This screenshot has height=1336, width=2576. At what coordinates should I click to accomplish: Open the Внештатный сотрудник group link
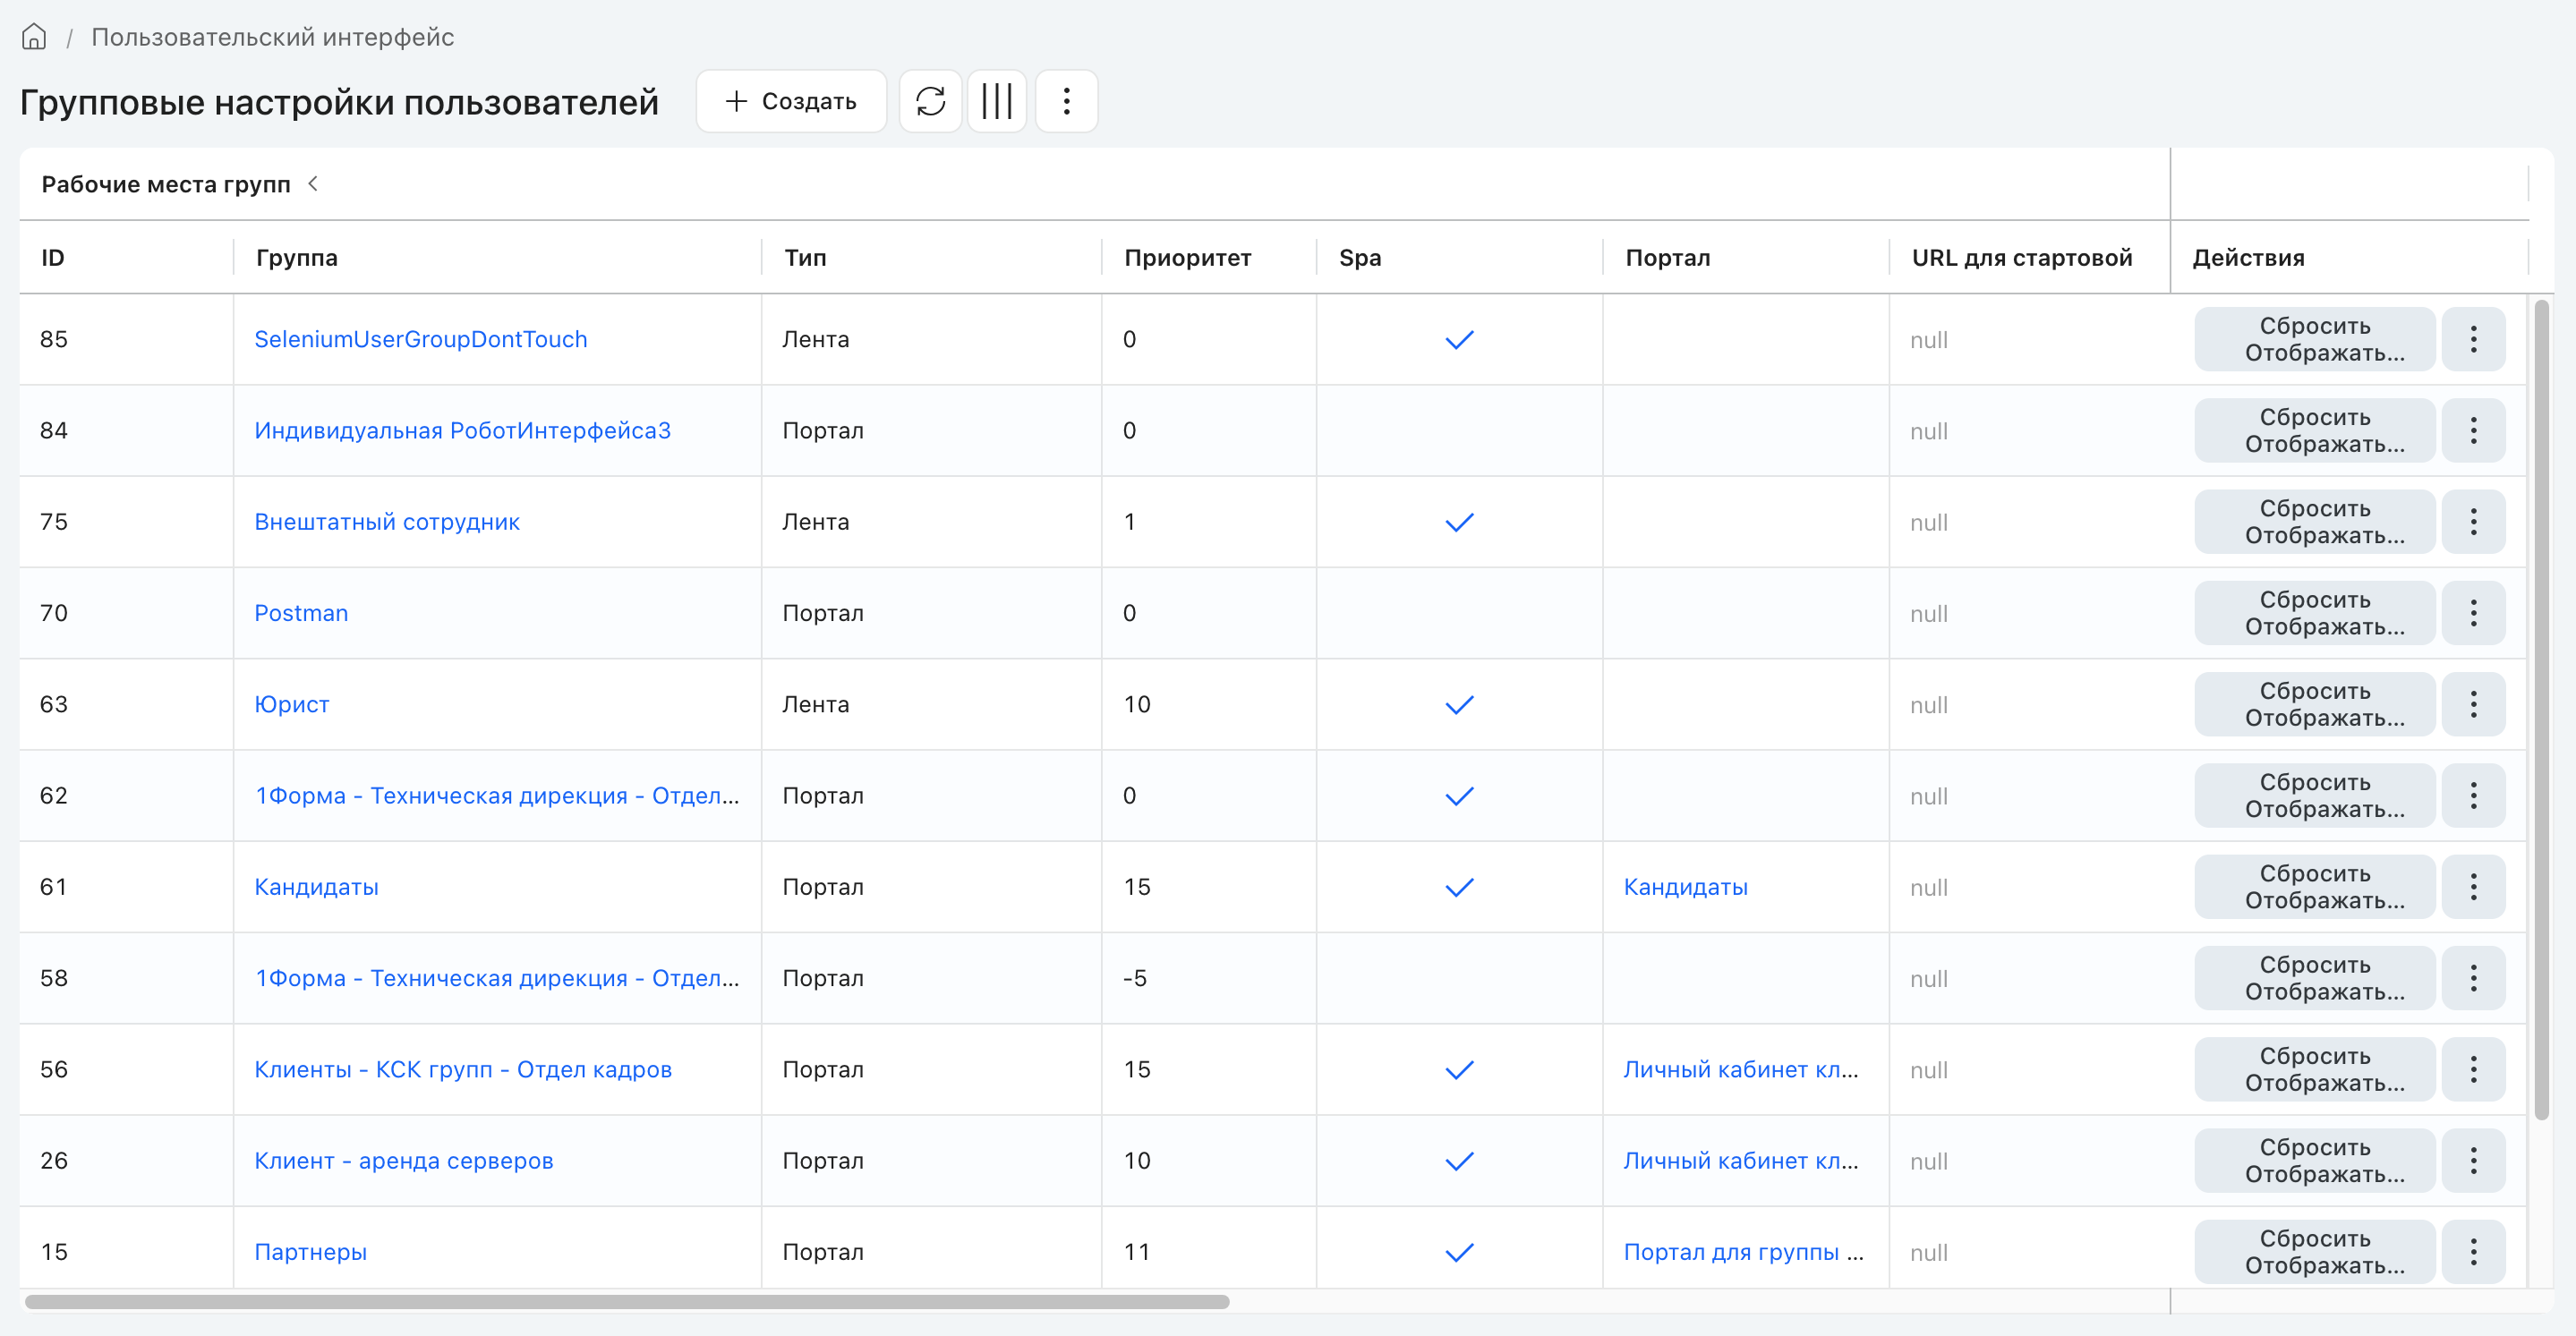coord(387,521)
